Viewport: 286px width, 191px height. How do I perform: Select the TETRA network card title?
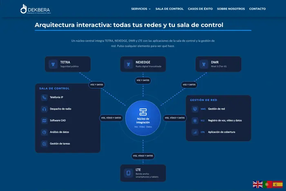[x=65, y=62]
